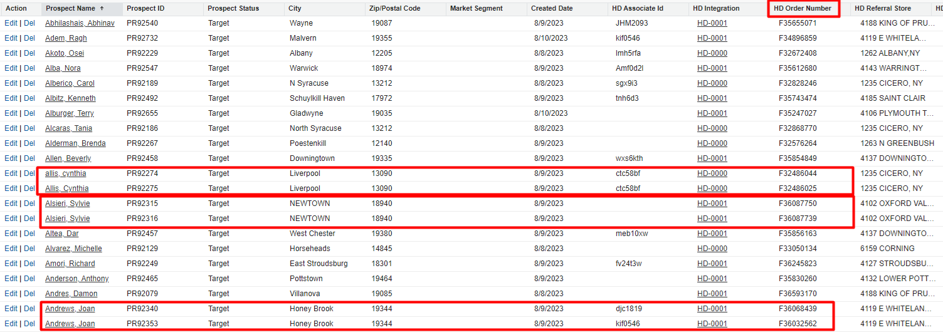Select zip code 18301
The image size is (943, 335).
coord(382,264)
